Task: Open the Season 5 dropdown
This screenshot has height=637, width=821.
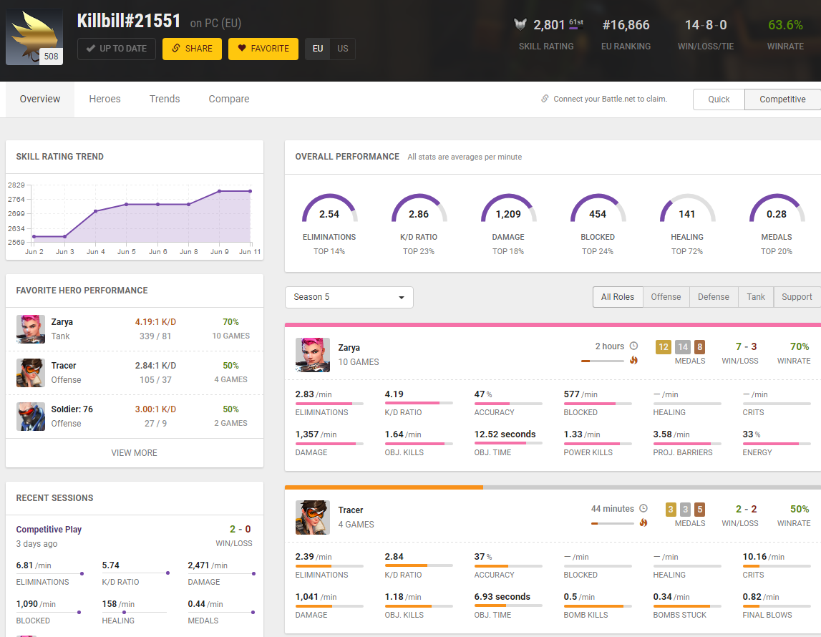Action: click(349, 297)
